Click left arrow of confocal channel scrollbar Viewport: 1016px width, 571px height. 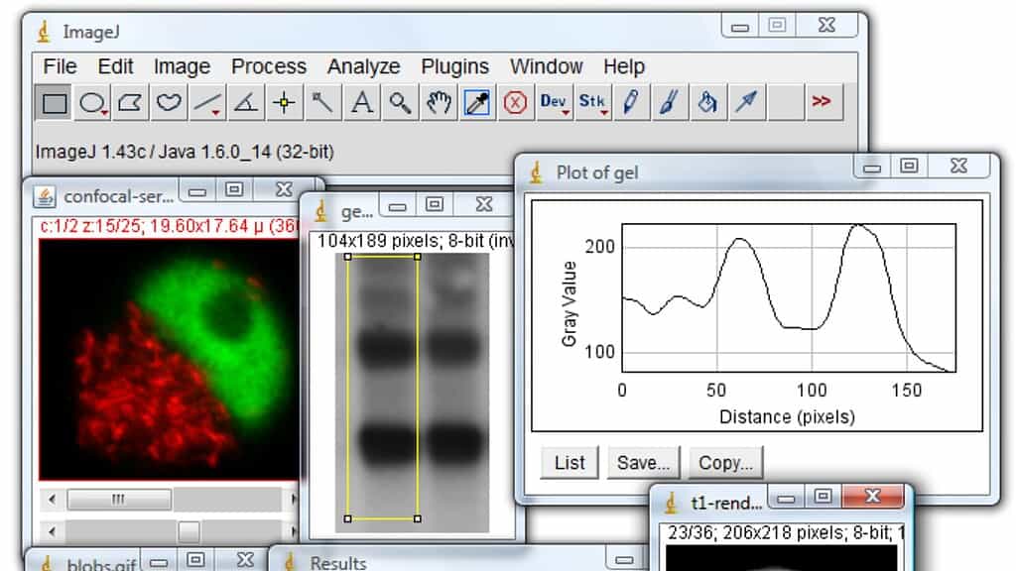point(52,500)
